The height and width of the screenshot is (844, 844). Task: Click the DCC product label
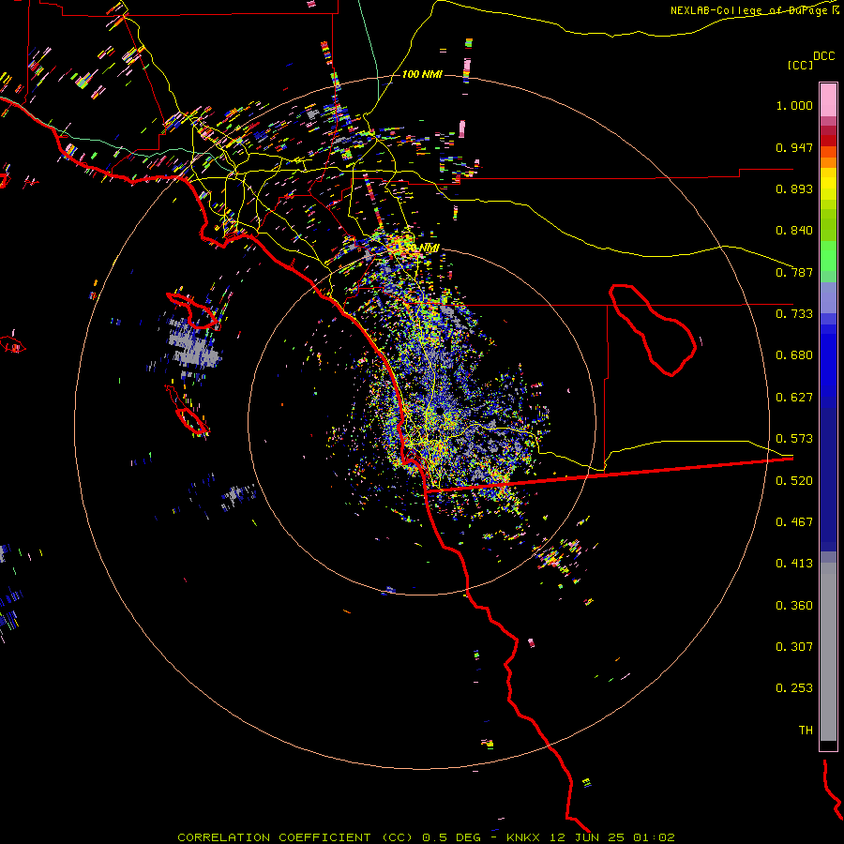point(824,56)
